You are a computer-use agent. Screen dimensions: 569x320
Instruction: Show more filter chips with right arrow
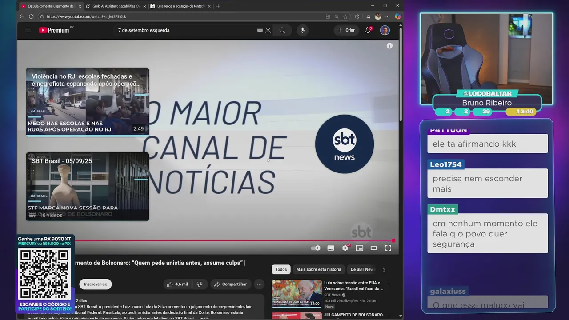[384, 269]
